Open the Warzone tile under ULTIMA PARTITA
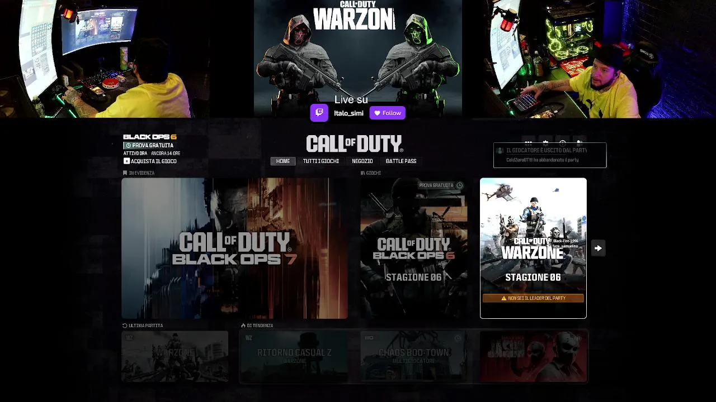Viewport: 716px width, 402px height. coord(175,356)
